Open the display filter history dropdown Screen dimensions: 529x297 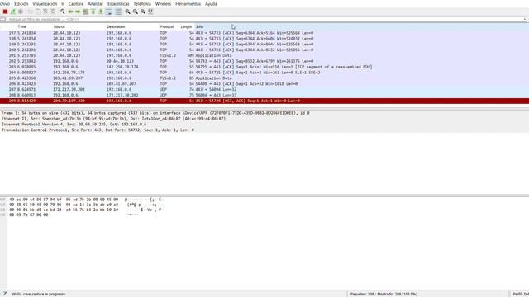click(525, 20)
